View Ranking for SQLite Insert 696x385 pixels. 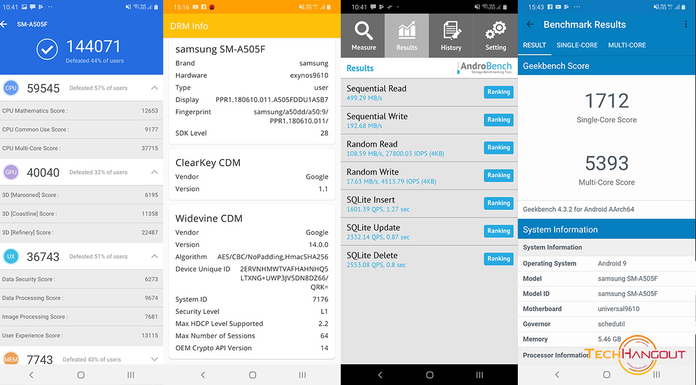tap(498, 203)
